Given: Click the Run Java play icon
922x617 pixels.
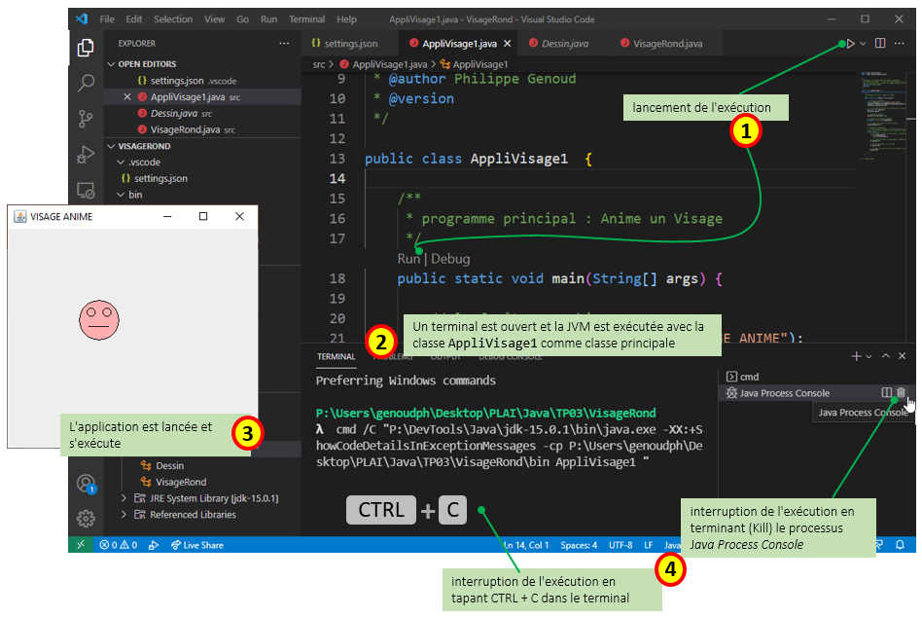Looking at the screenshot, I should [850, 44].
